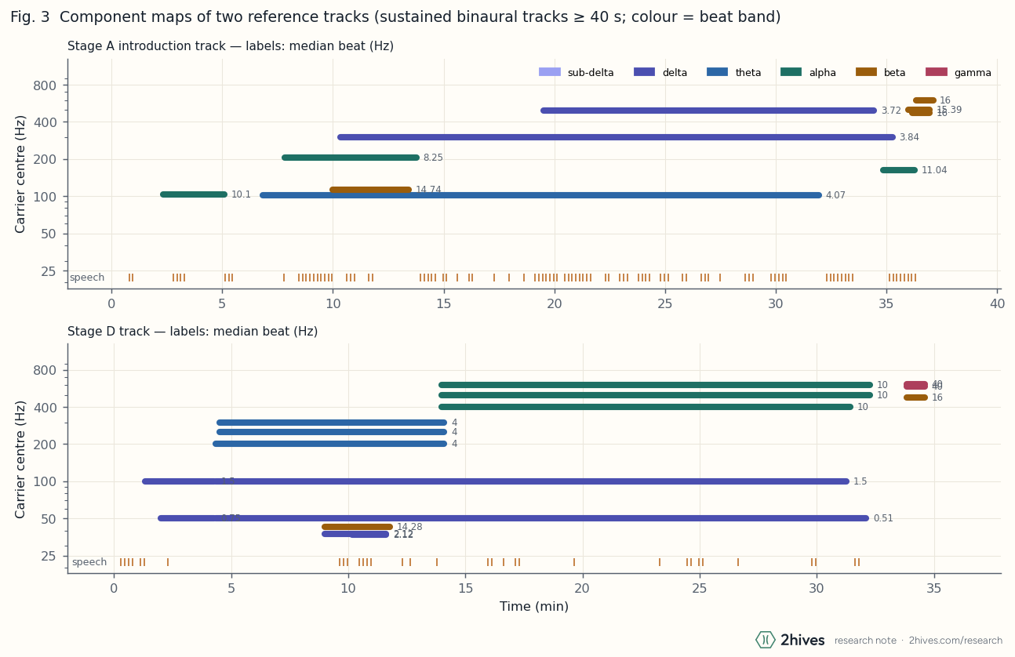This screenshot has height=657, width=1015.
Task: Select the gamma legend colour swatch
Action: click(936, 72)
